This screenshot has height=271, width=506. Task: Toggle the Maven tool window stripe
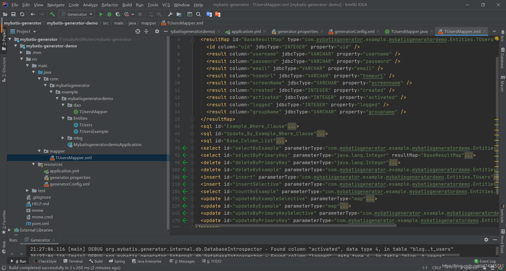click(x=503, y=84)
